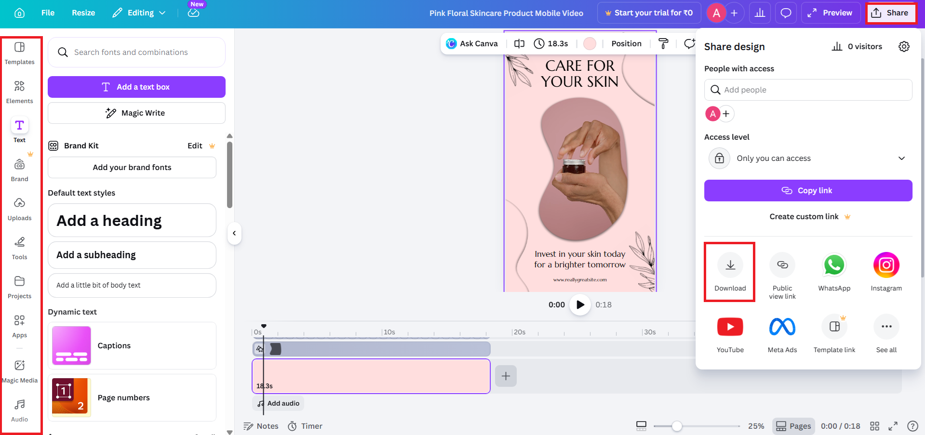Screen dimensions: 925x435
Task: Choose Download in share panel
Action: (730, 272)
